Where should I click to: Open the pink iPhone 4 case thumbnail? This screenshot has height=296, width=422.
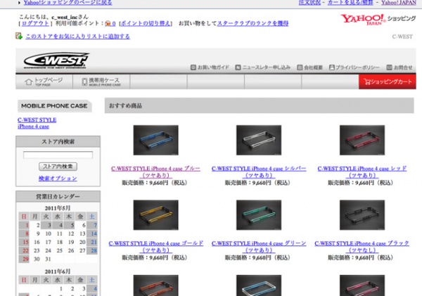pyautogui.click(x=362, y=285)
